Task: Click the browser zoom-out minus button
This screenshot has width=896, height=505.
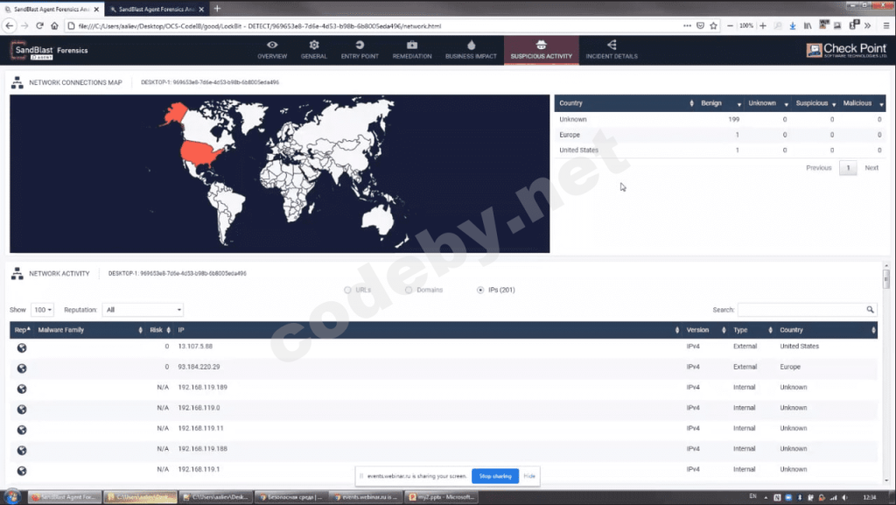Action: (x=730, y=25)
